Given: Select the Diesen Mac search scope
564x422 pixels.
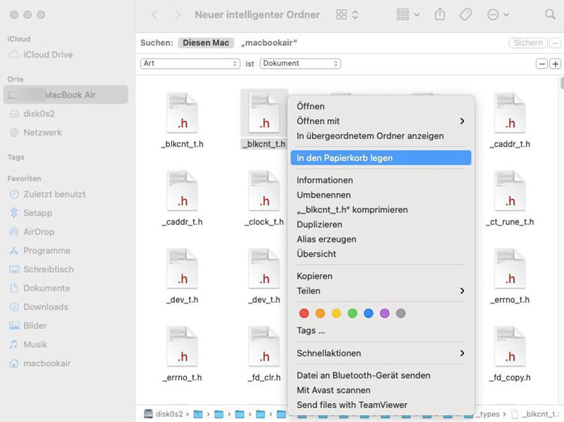Looking at the screenshot, I should [206, 43].
